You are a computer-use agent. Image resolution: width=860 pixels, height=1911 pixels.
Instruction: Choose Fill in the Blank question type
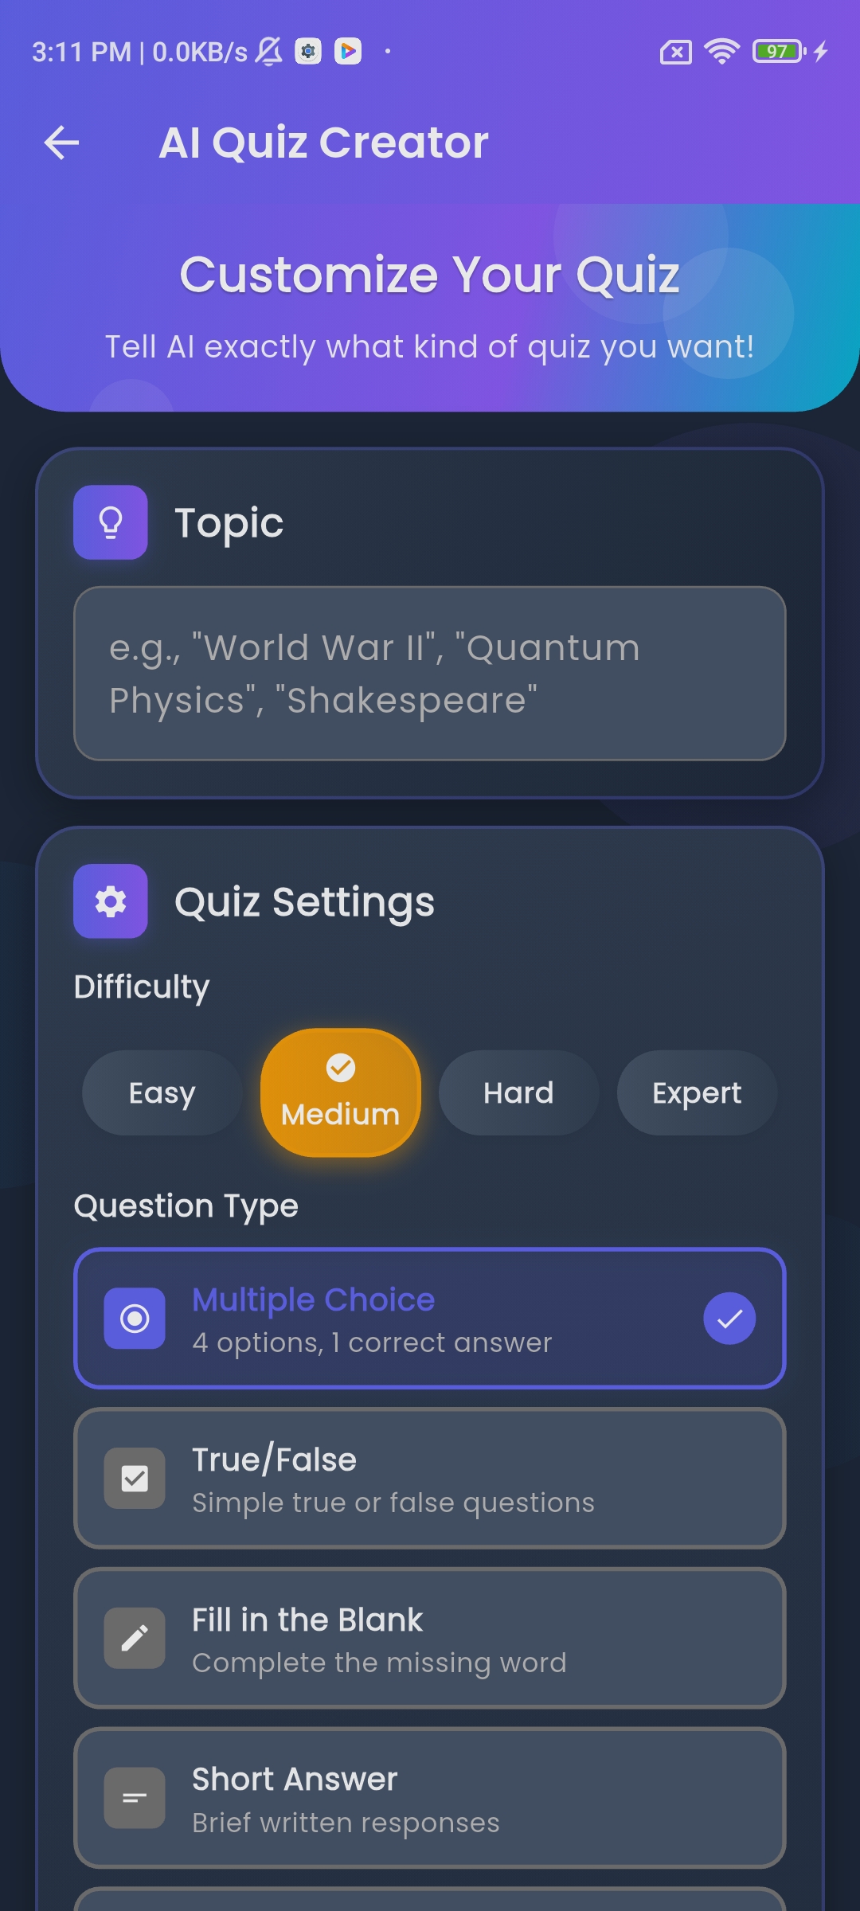tap(430, 1638)
